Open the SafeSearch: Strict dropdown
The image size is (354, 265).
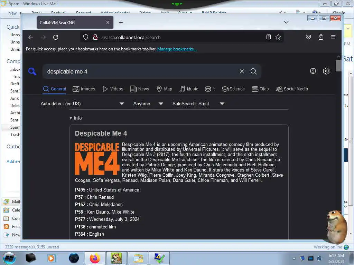coord(198,104)
